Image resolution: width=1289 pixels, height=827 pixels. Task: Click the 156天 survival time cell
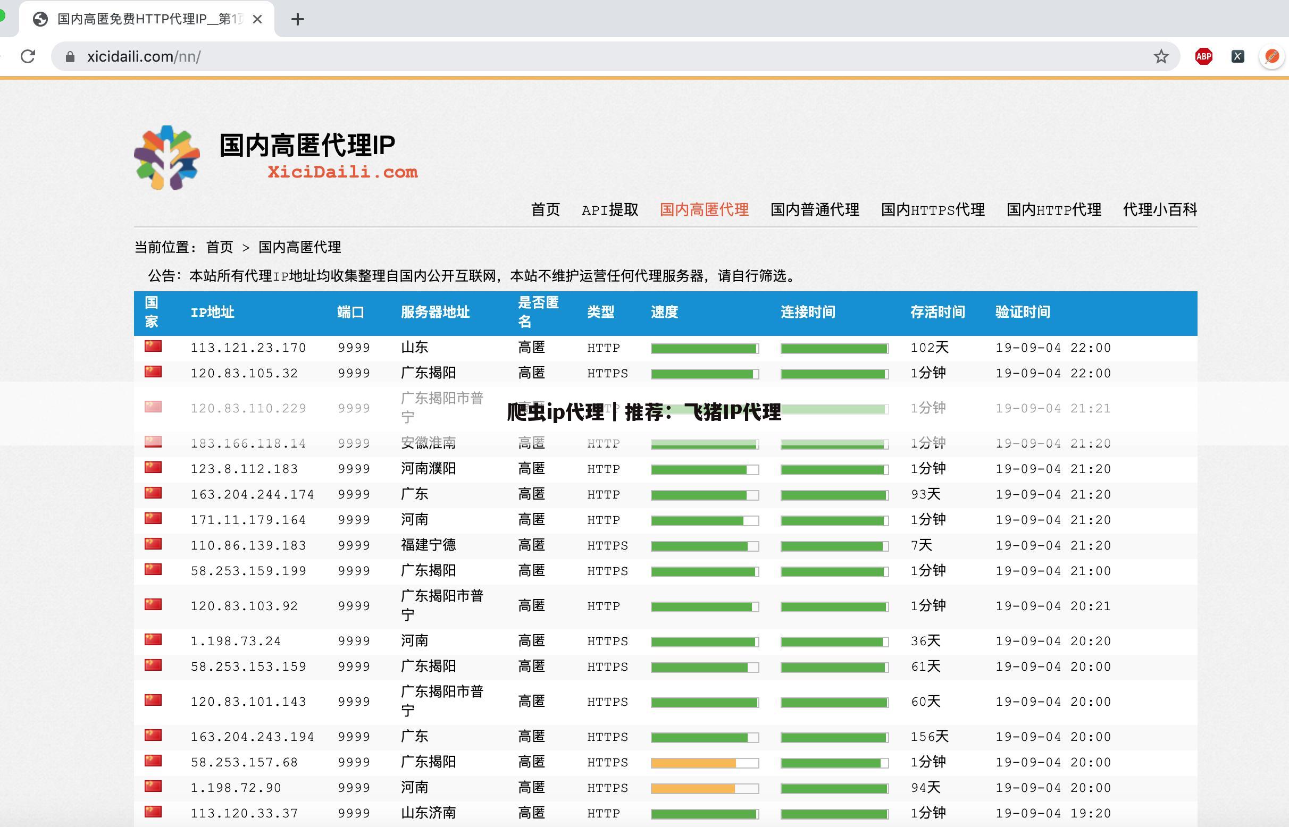(x=930, y=737)
